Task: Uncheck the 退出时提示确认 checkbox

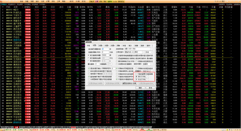Action: click(x=89, y=68)
